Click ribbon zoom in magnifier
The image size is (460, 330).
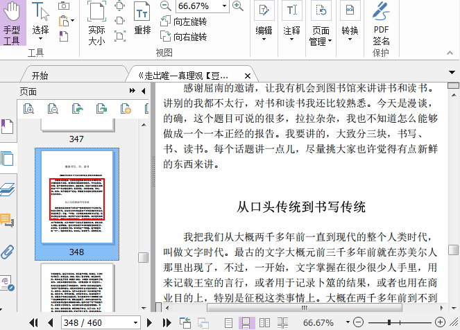[x=237, y=6]
